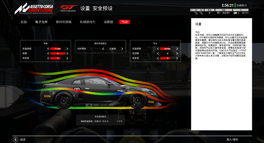The image size is (264, 143).
Task: Select the highlighted 气动 tab
Action: click(x=125, y=22)
